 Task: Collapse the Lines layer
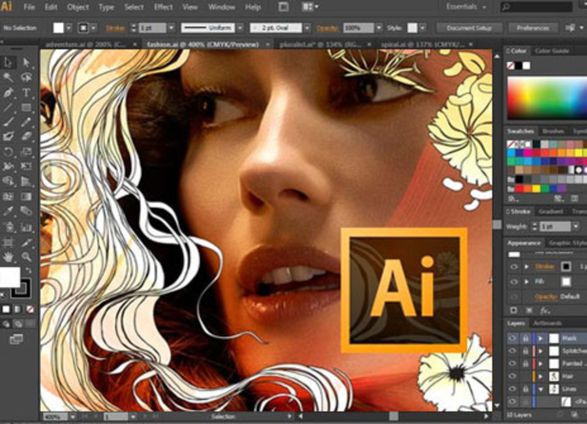pos(541,389)
